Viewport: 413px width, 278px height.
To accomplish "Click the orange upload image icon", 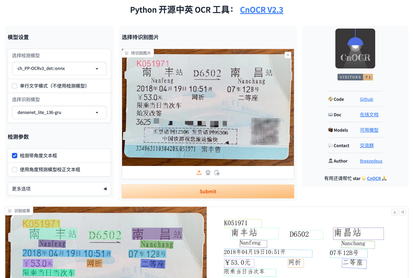I will tap(199, 173).
